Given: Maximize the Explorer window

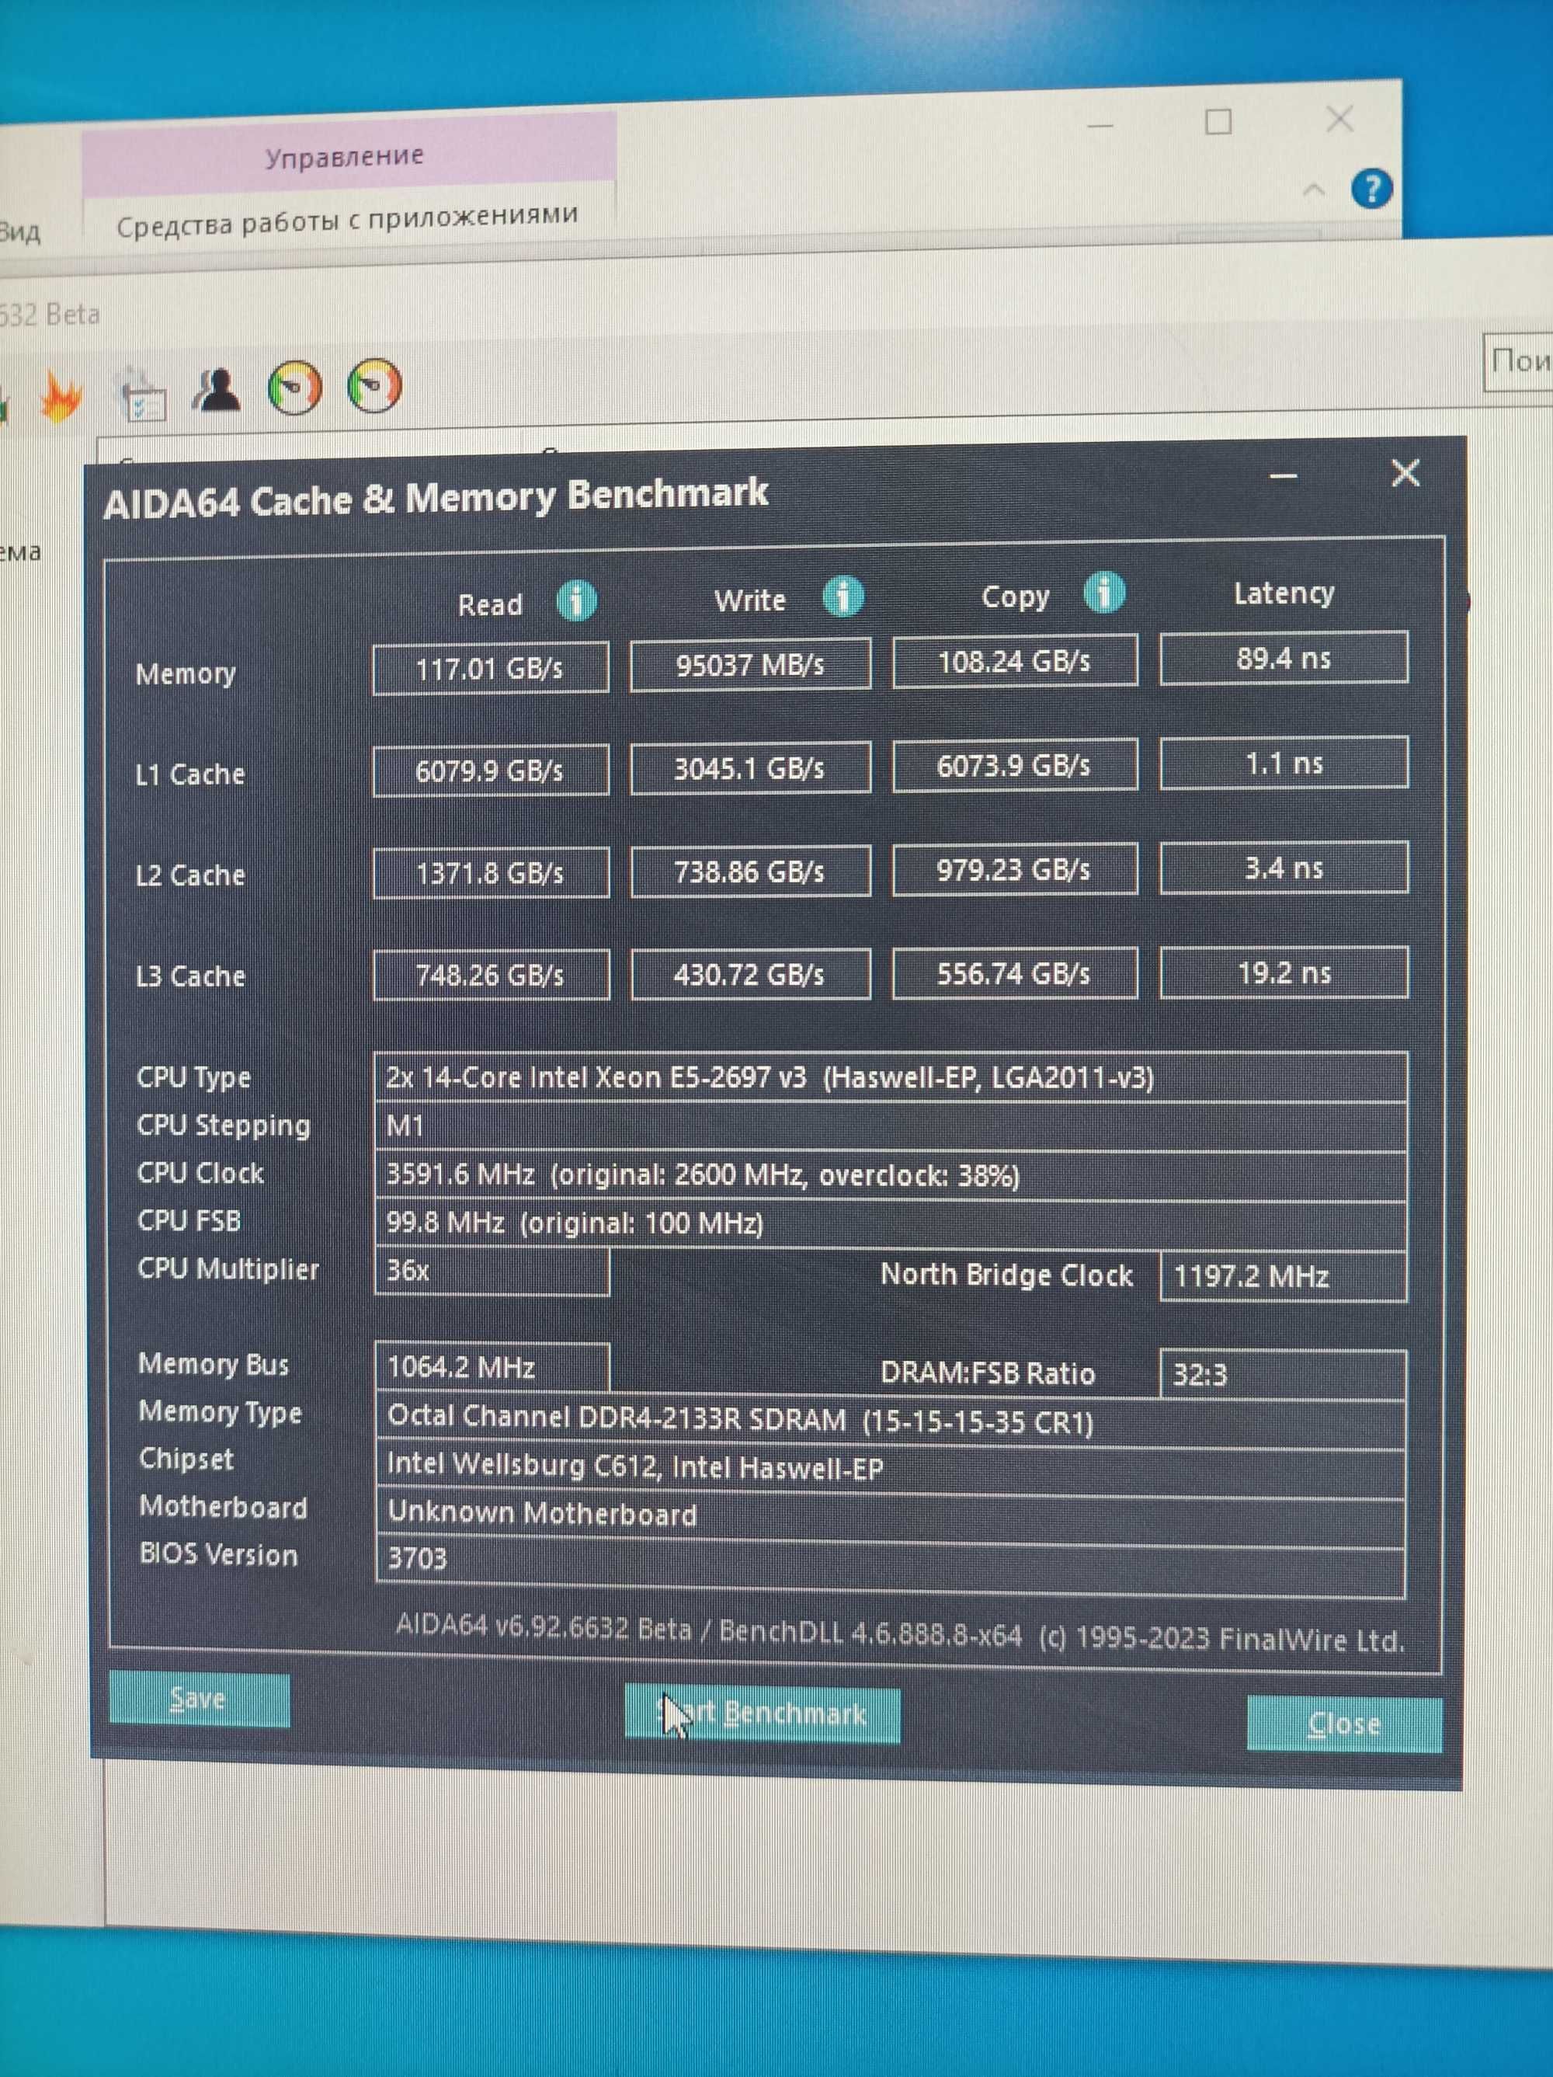Looking at the screenshot, I should (1218, 121).
